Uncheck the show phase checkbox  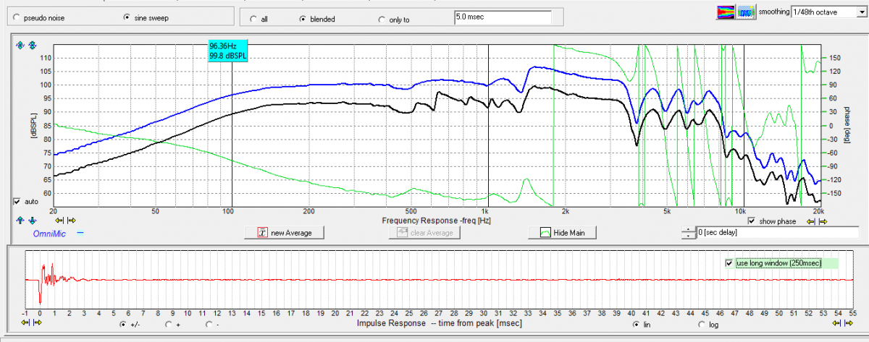(752, 221)
